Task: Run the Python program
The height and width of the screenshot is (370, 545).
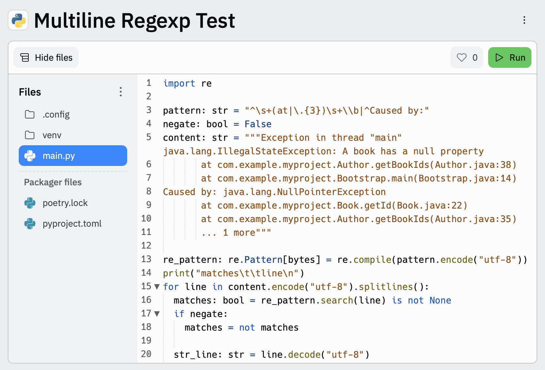Action: pyautogui.click(x=509, y=57)
